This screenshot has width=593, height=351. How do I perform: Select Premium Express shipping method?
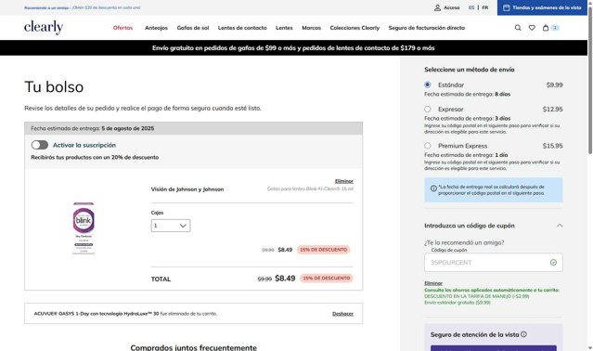pos(428,146)
